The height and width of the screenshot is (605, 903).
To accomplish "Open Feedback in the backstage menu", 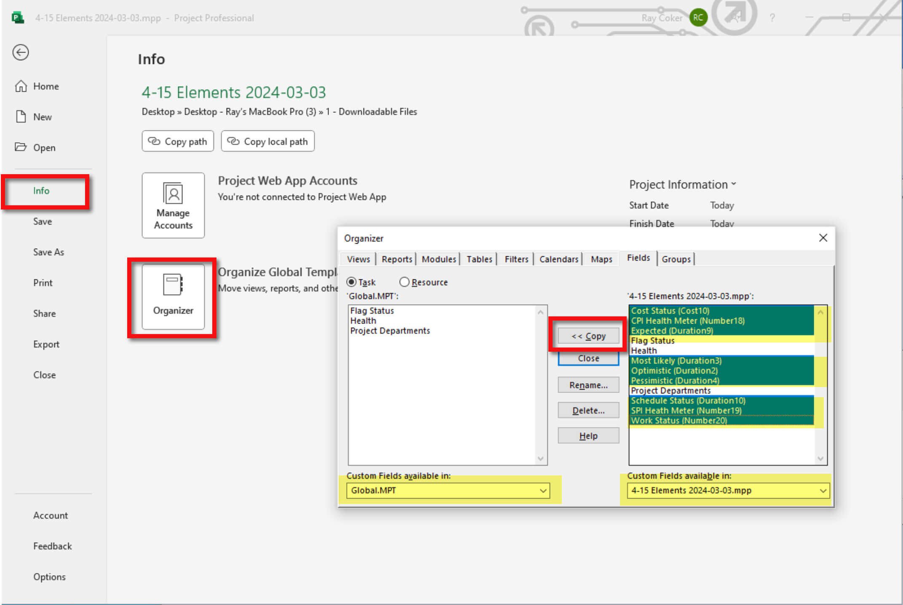I will coord(52,546).
